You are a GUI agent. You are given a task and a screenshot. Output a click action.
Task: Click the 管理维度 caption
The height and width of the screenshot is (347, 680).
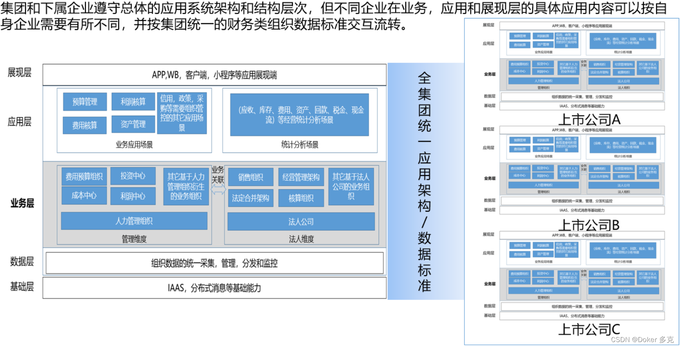[134, 239]
